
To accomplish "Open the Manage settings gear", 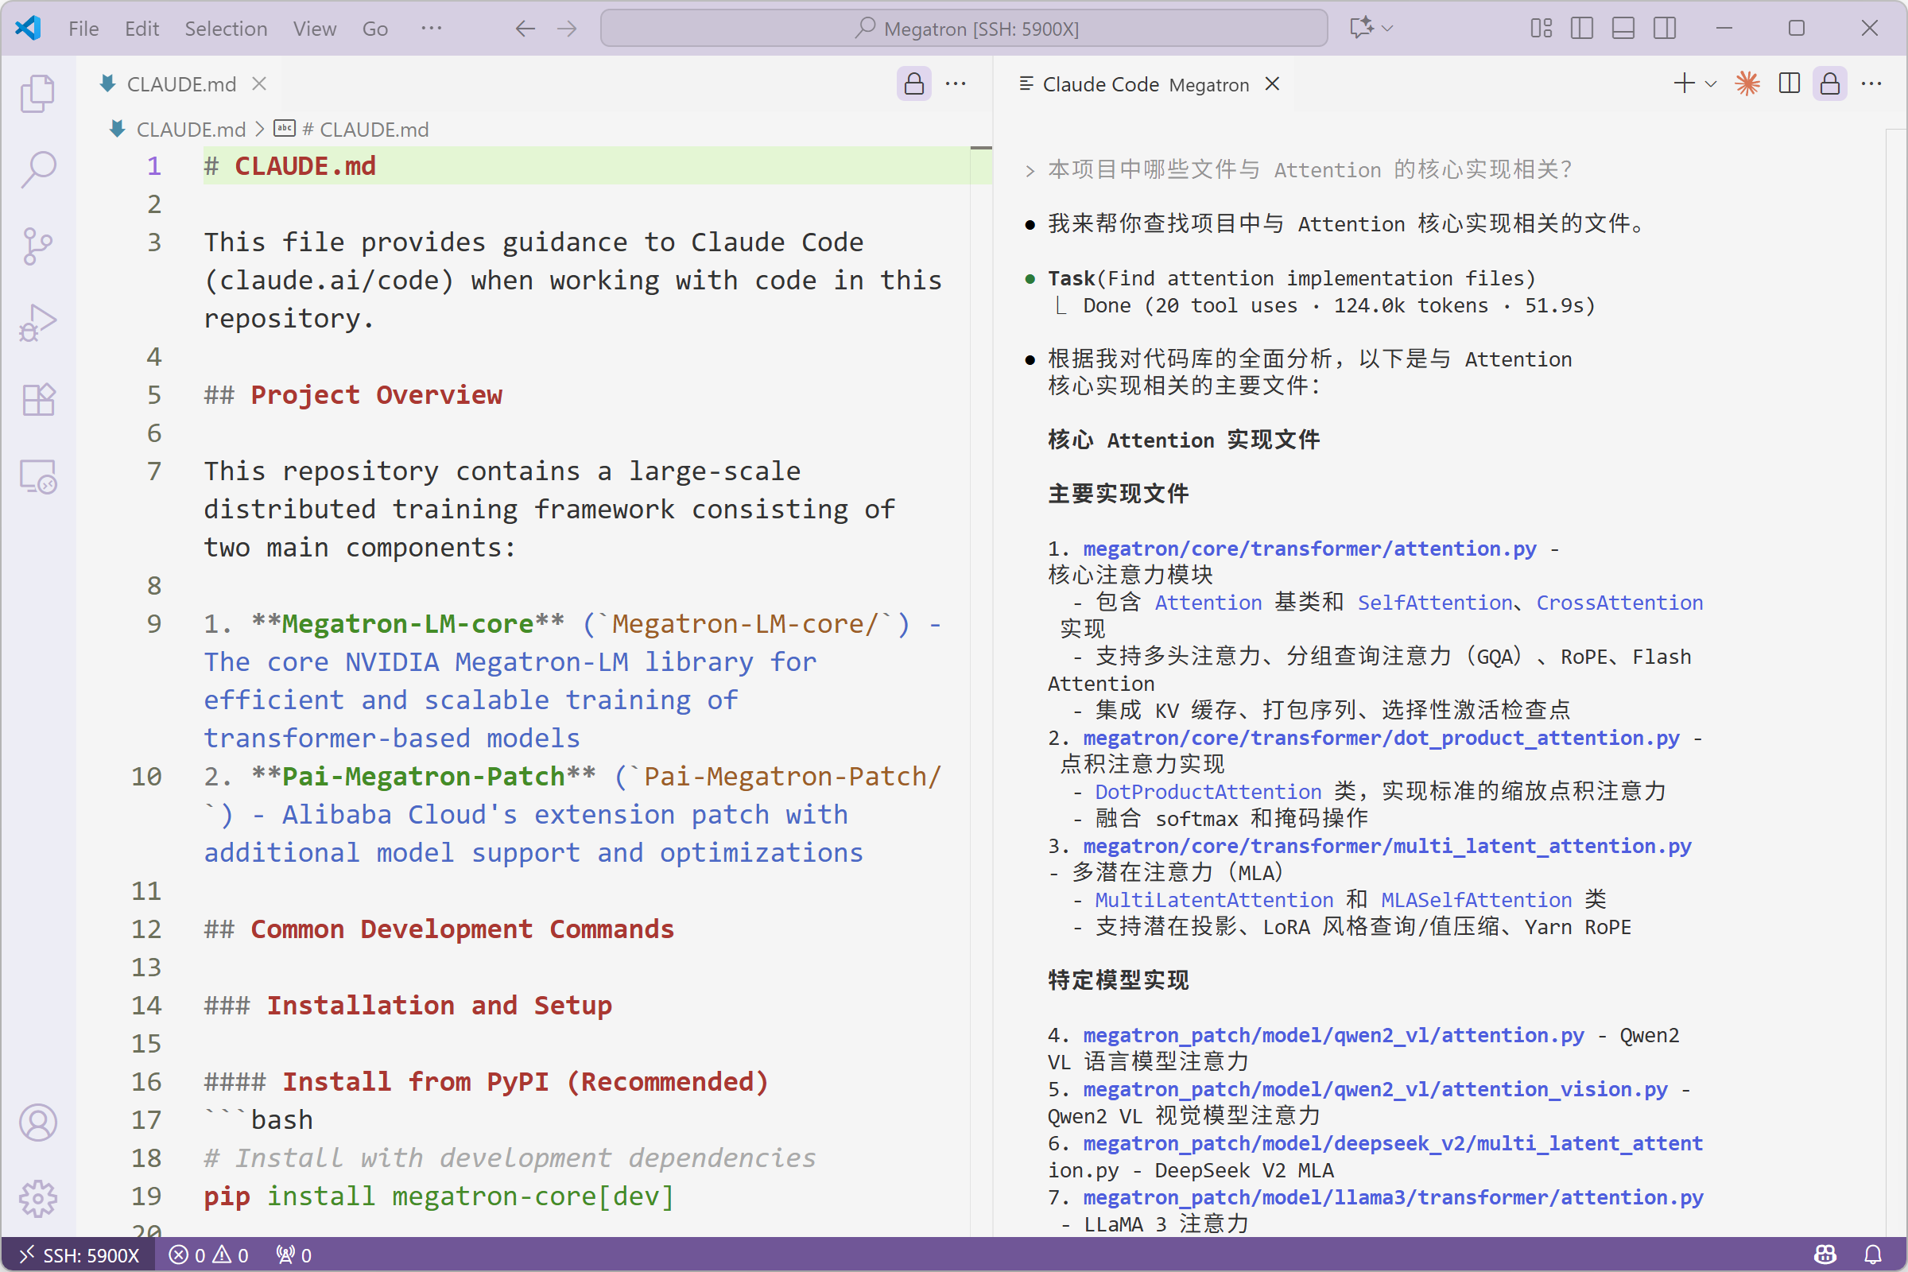I will click(38, 1198).
